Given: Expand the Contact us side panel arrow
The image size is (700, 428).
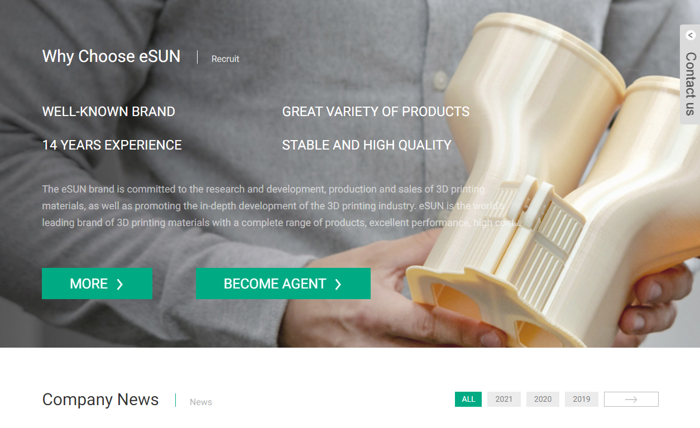Looking at the screenshot, I should coord(691,36).
